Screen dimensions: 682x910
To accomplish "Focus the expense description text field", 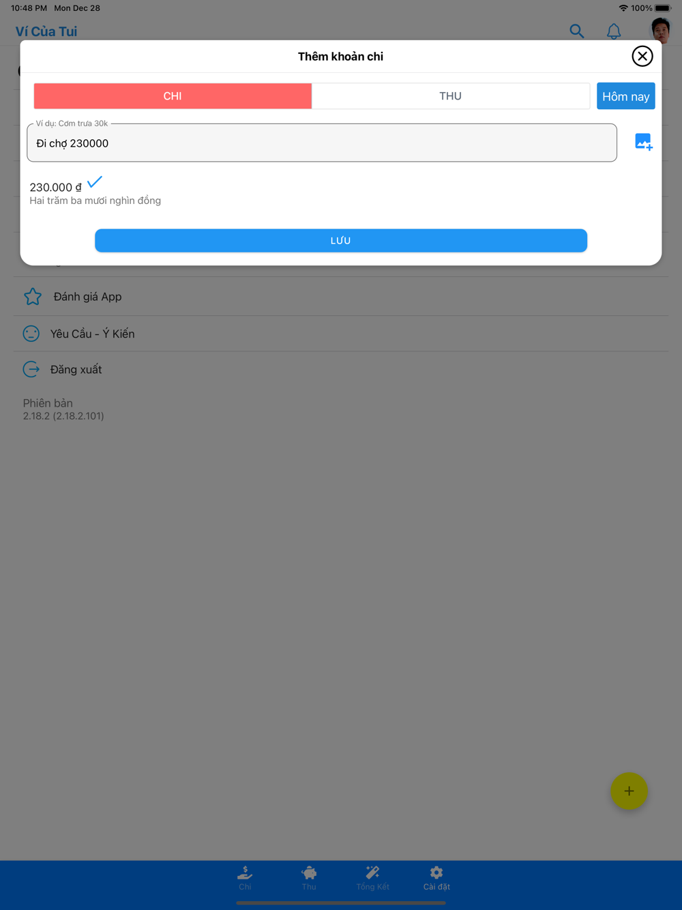I will coord(322,143).
